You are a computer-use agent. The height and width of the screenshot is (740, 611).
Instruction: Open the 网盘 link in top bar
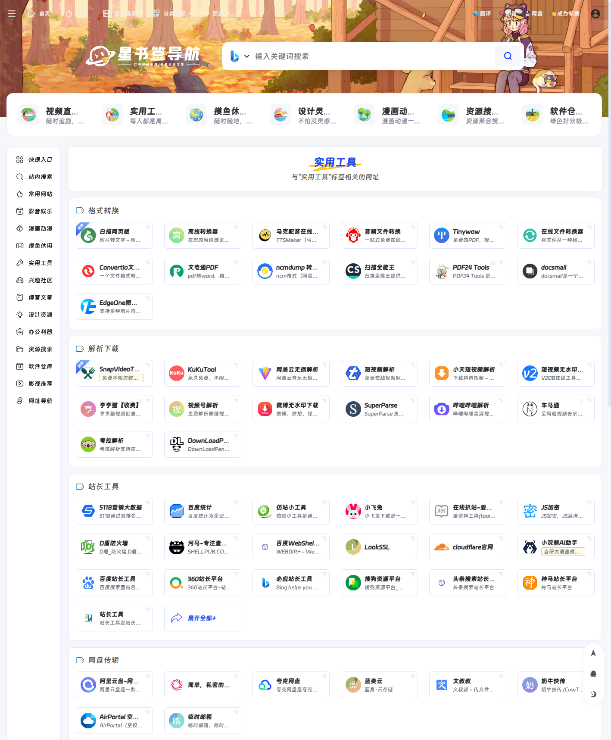534,14
